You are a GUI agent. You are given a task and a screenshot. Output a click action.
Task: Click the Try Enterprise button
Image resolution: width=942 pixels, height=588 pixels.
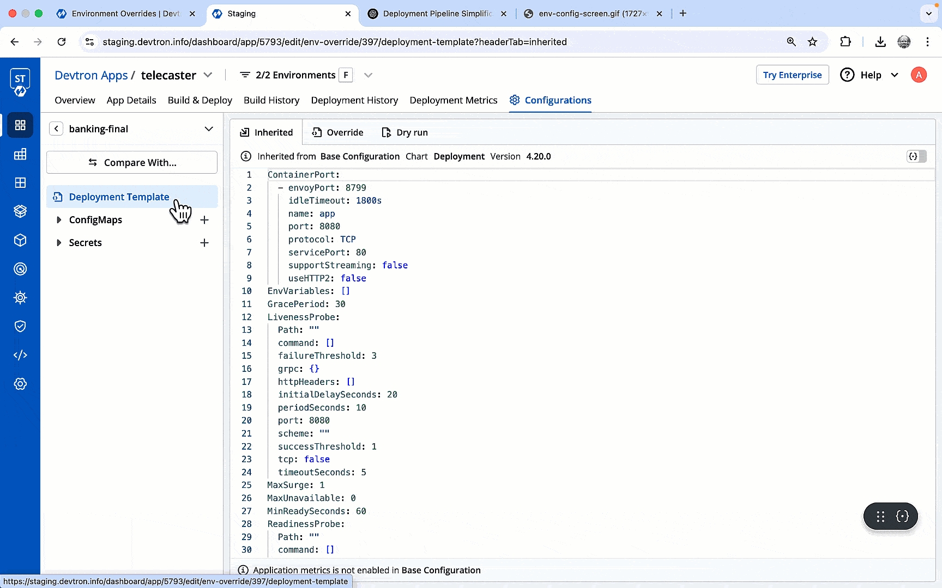pyautogui.click(x=792, y=75)
